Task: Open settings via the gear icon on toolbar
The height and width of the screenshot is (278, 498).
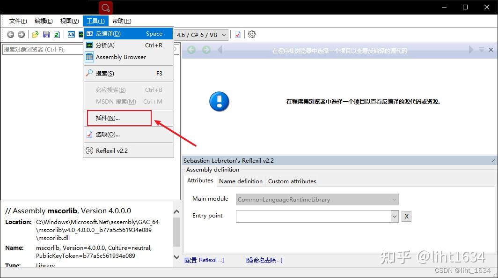Action: point(252,34)
